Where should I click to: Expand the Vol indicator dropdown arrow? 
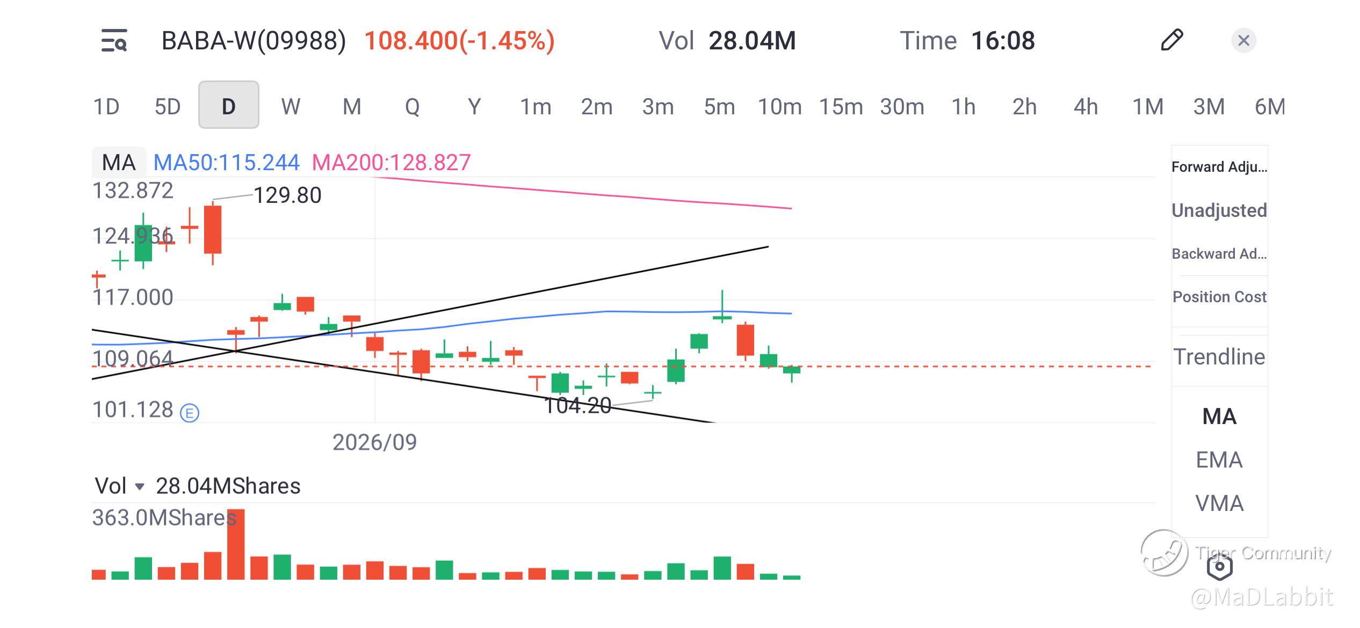click(140, 487)
